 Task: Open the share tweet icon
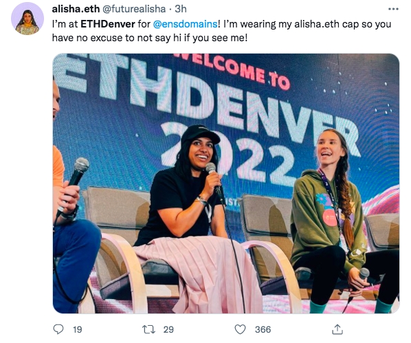point(337,329)
